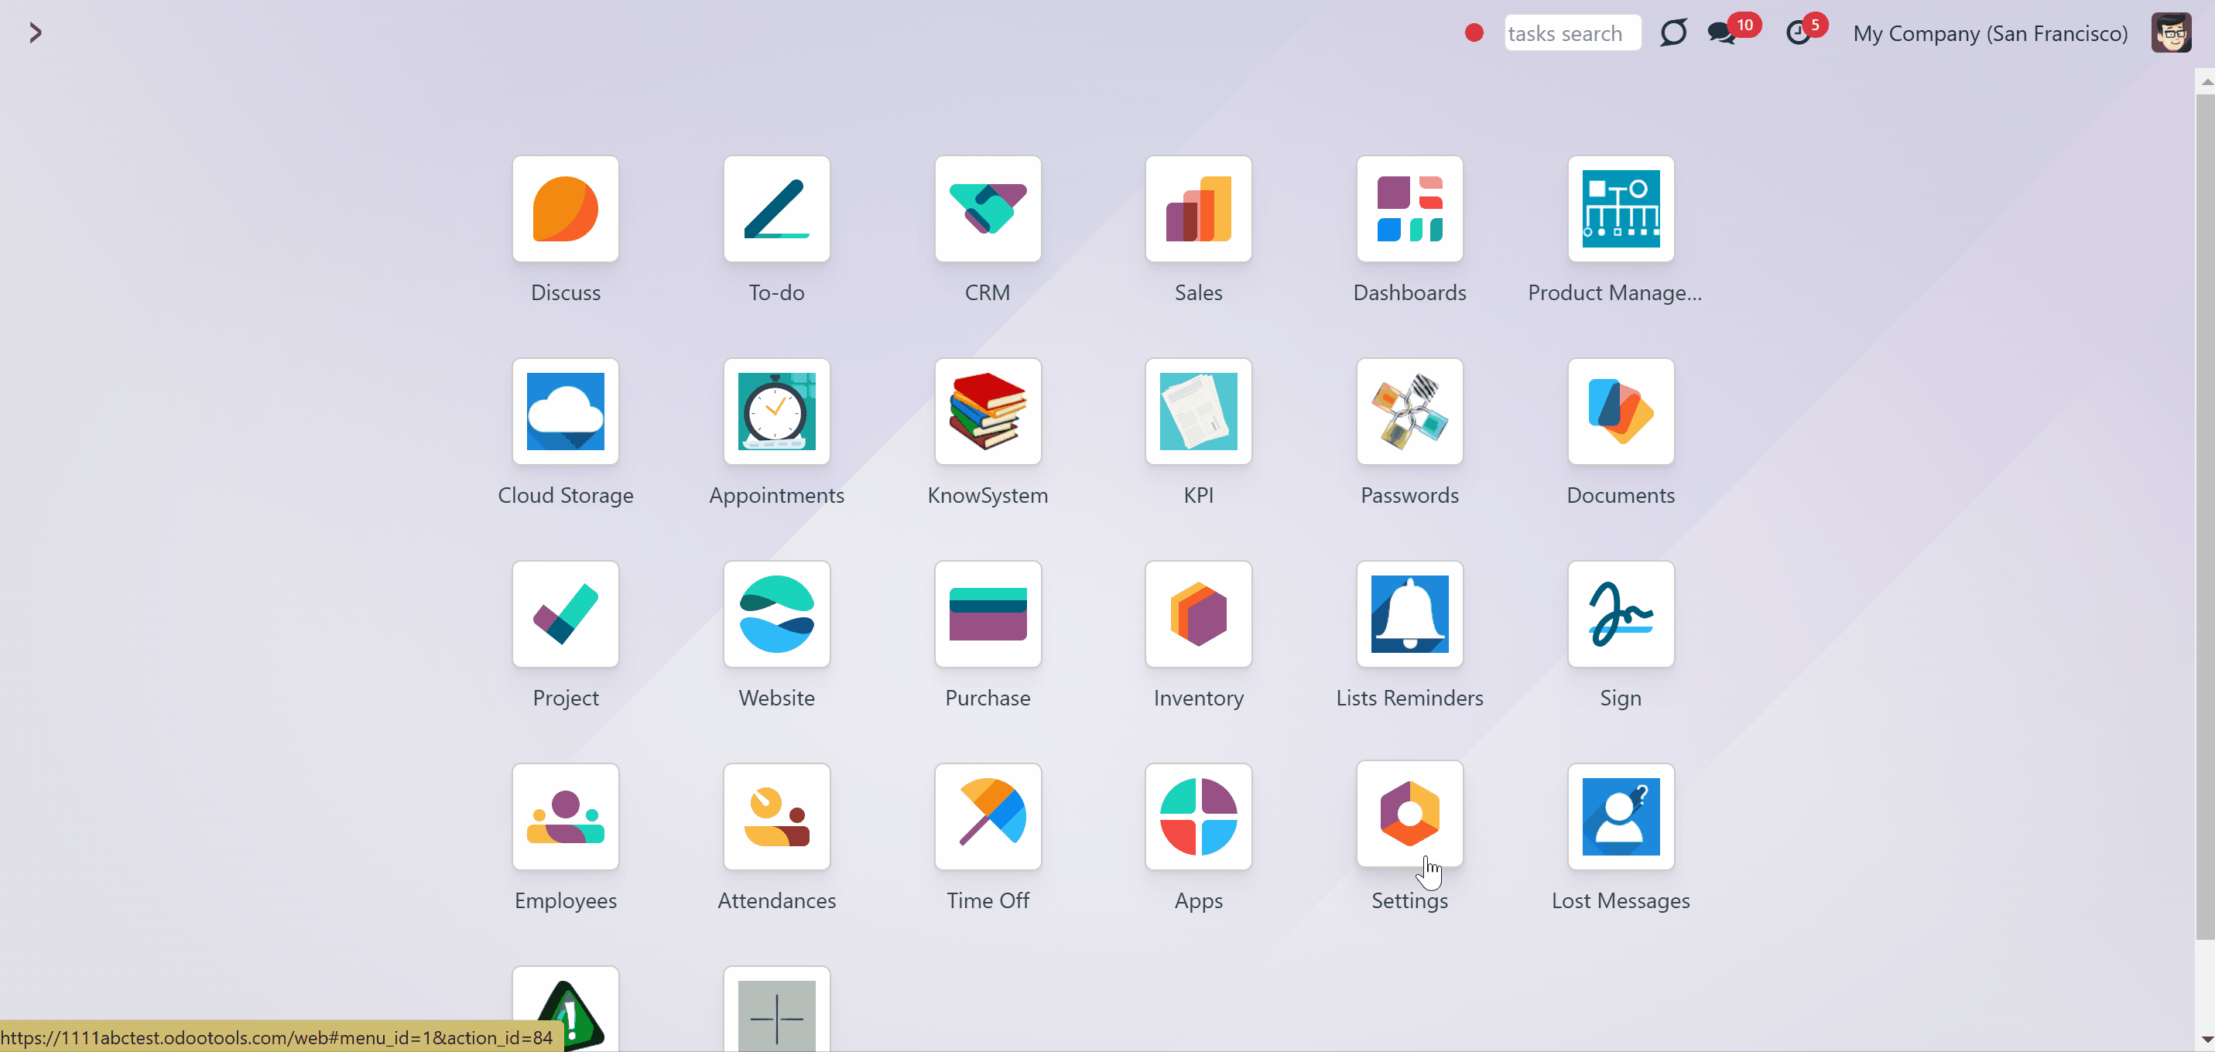Open the Dashboards app
The width and height of the screenshot is (2215, 1052).
tap(1409, 209)
